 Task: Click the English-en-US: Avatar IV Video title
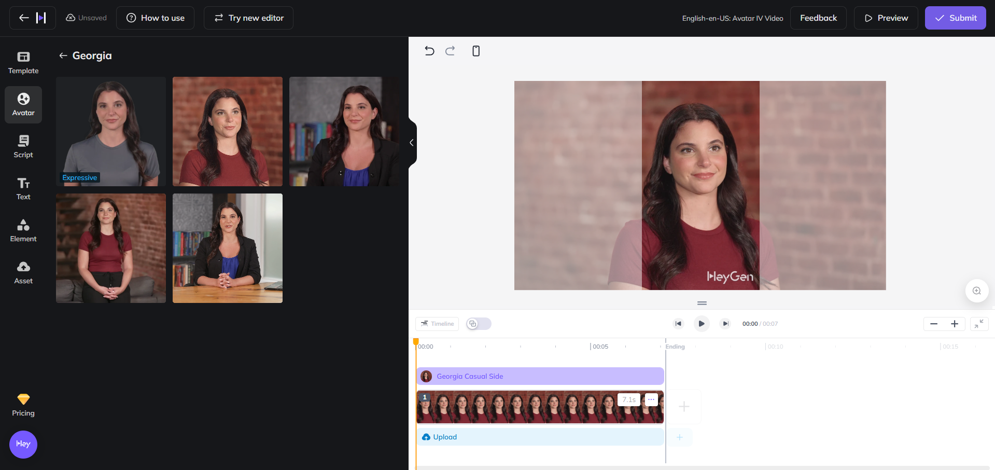(732, 18)
